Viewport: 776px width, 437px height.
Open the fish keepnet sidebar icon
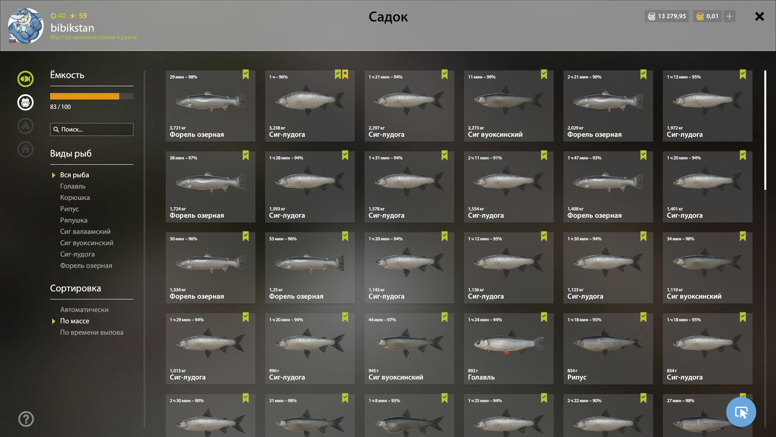pos(25,79)
